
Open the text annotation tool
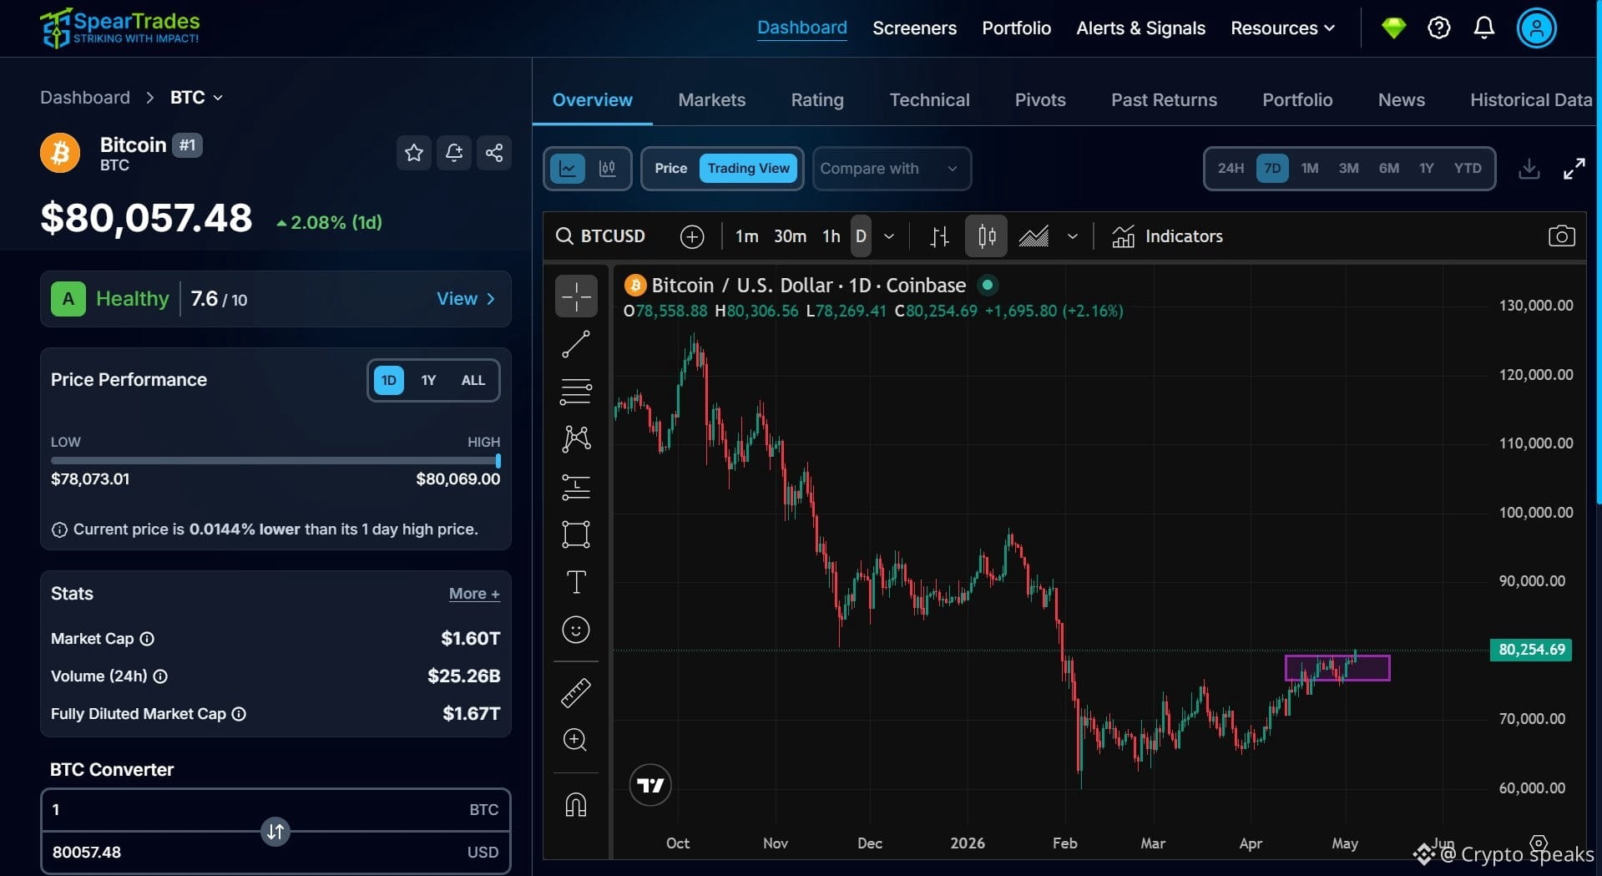point(576,581)
